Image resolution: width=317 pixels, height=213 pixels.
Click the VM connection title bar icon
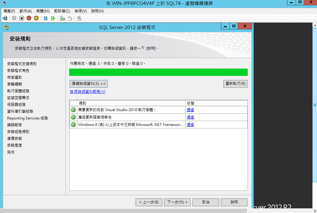pyautogui.click(x=4, y=3)
